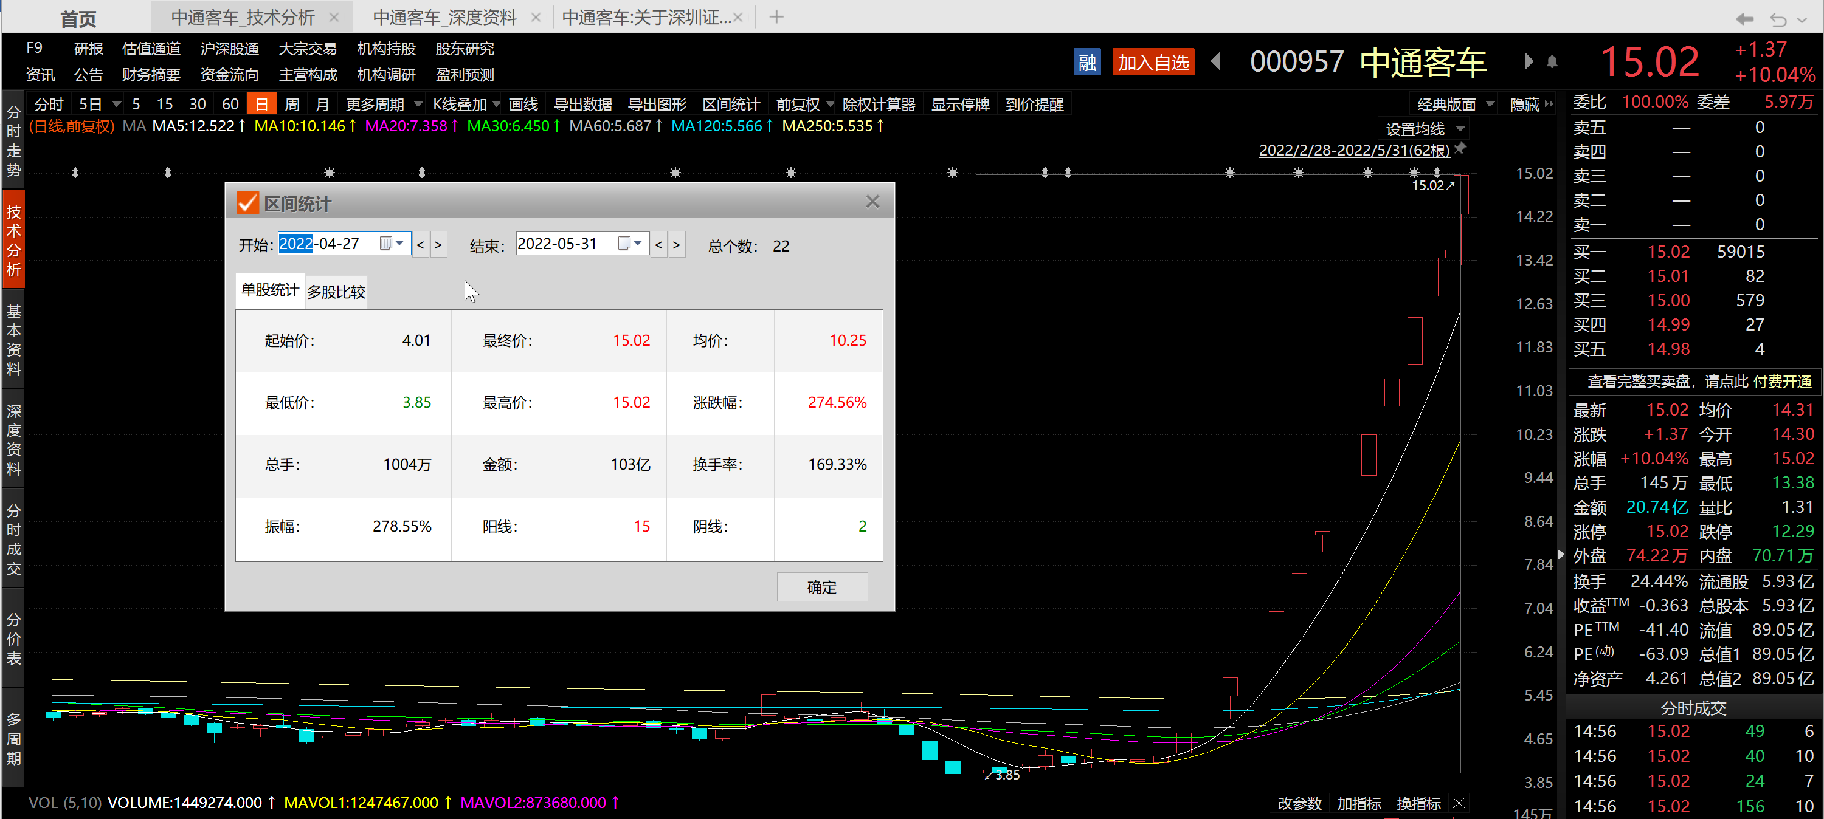Open calendar picker for end date
Screen dimensions: 1824x819
click(x=629, y=244)
